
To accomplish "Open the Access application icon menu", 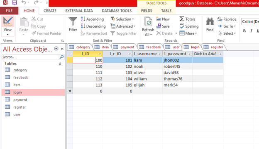I will pos(6,2).
